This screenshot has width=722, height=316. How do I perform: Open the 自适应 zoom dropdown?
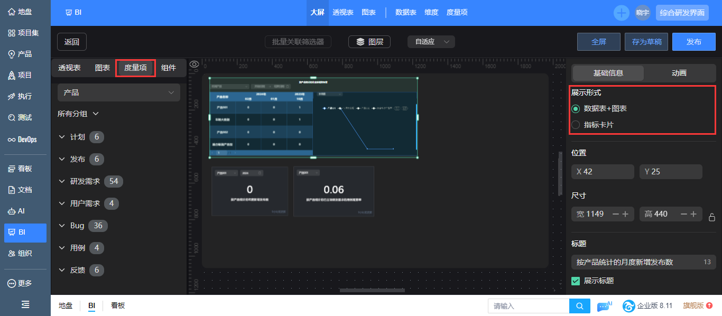click(x=431, y=42)
